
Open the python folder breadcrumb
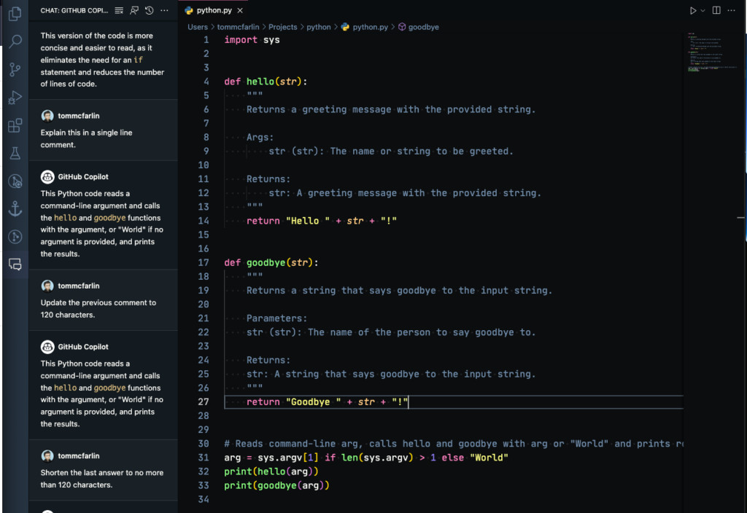pyautogui.click(x=319, y=27)
